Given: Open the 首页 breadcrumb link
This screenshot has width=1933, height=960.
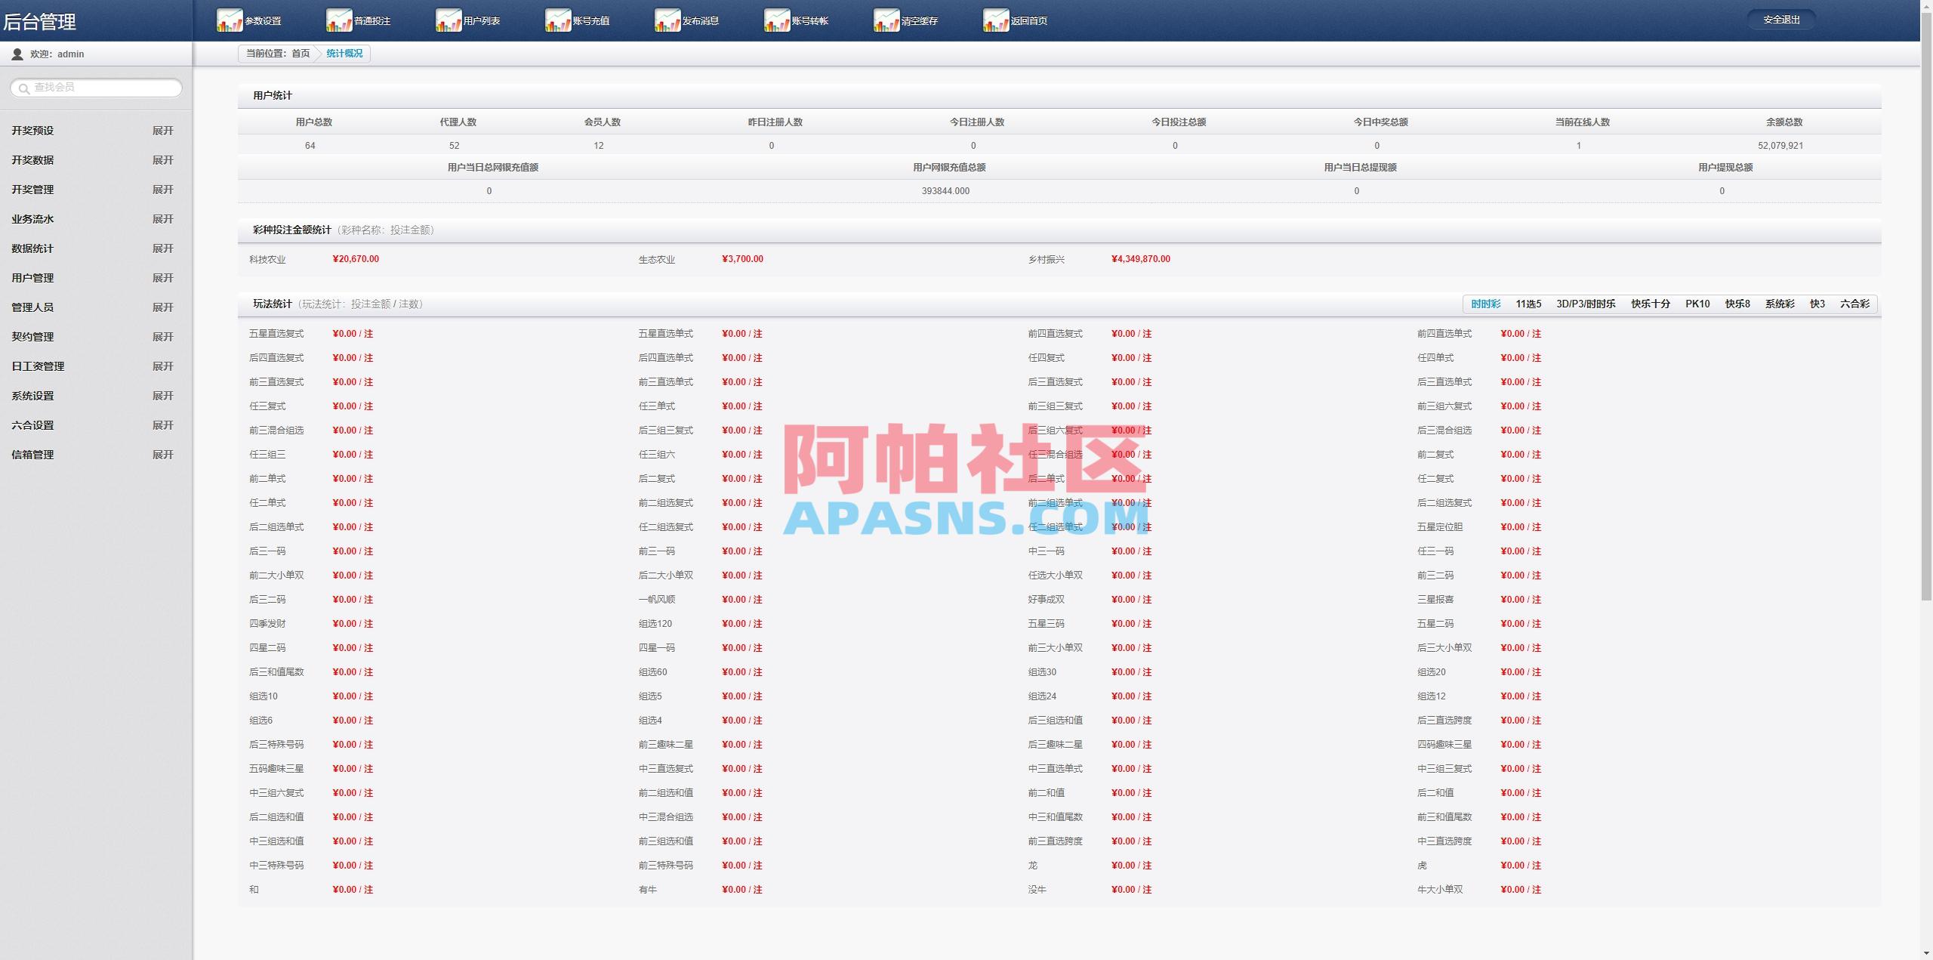Looking at the screenshot, I should (x=301, y=54).
